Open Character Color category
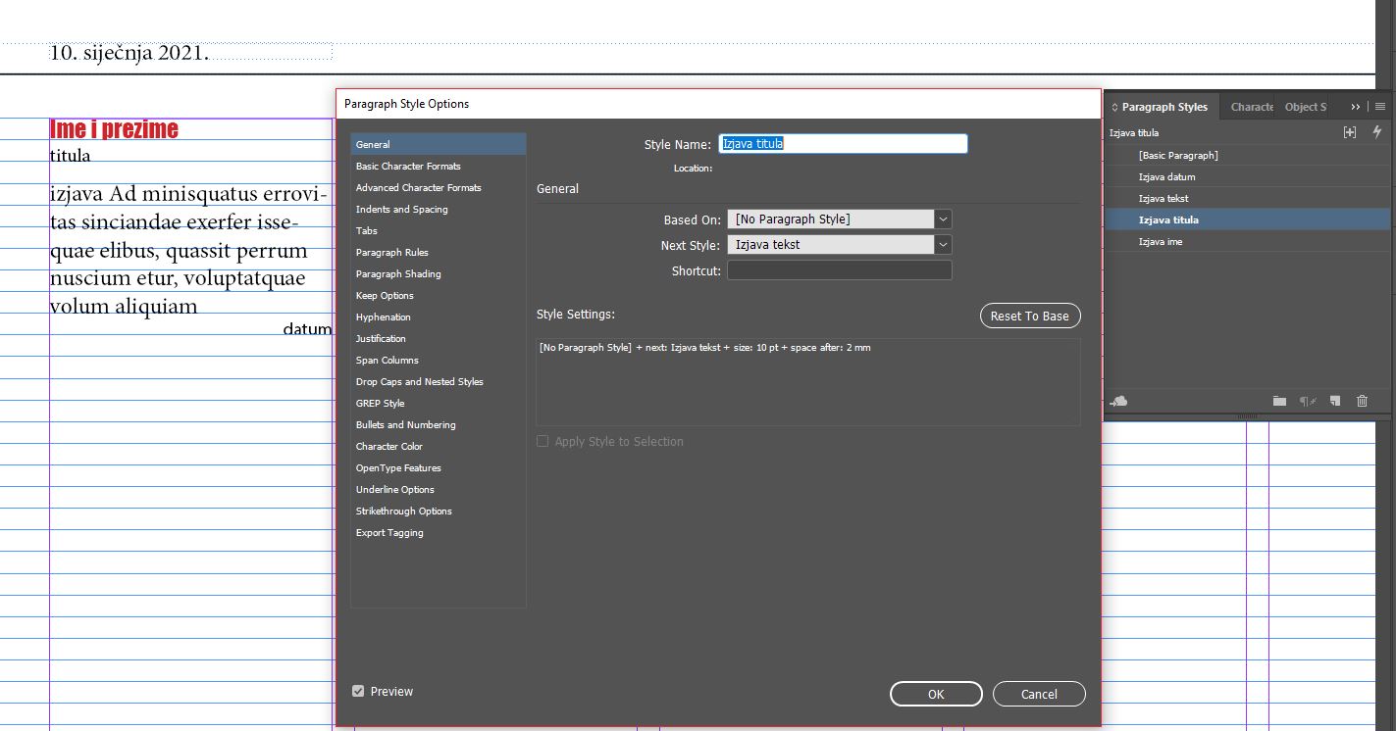 (439, 446)
